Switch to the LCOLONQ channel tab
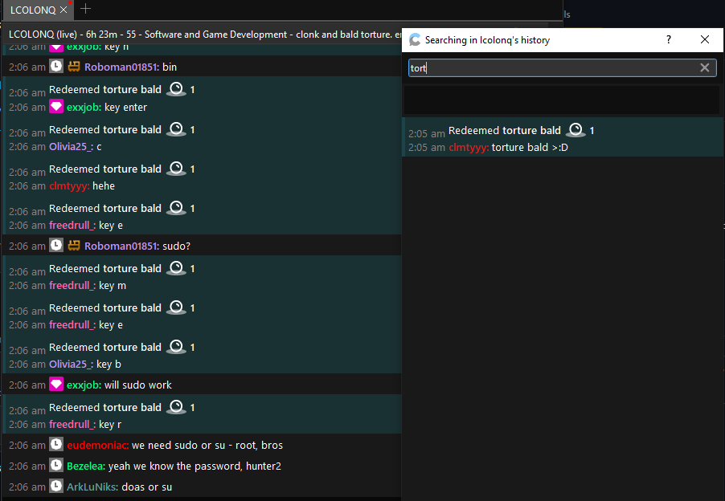 coord(32,10)
